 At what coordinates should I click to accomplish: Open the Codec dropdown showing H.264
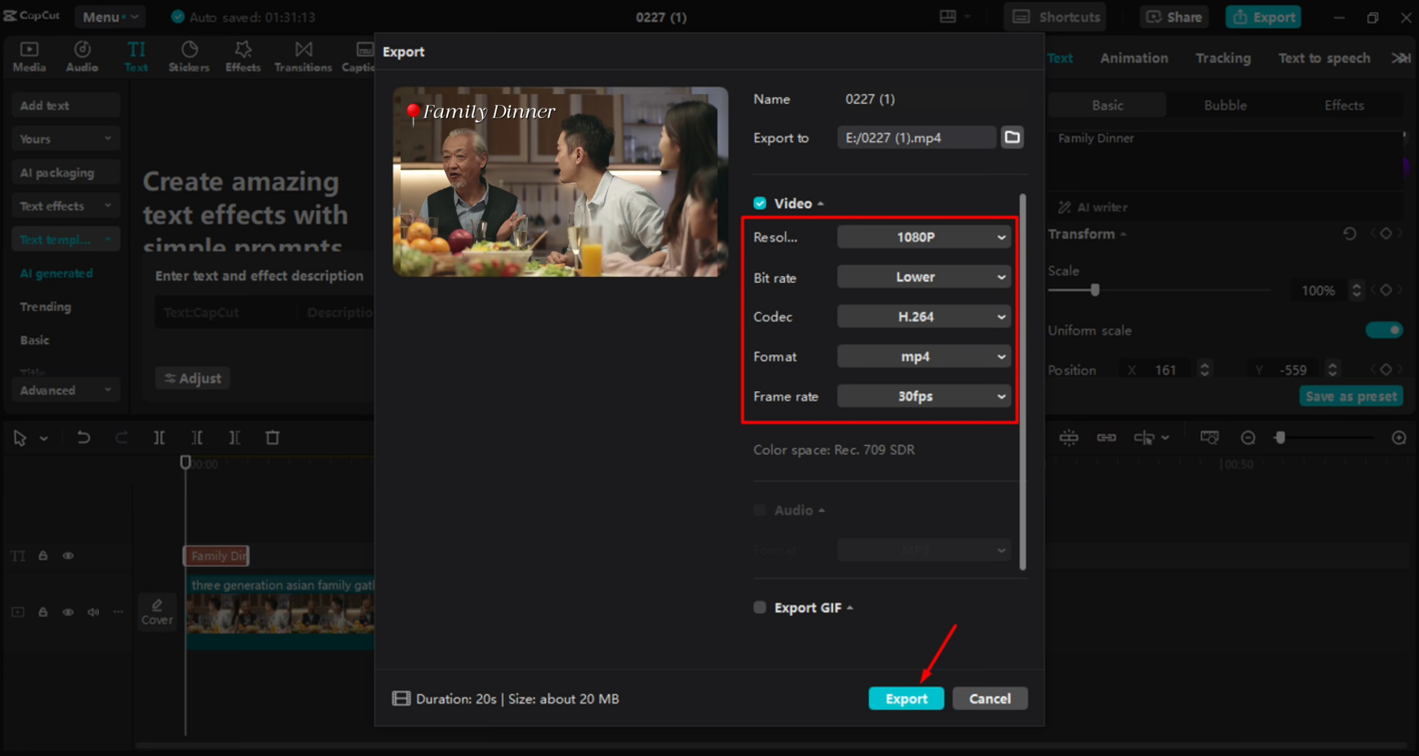(x=923, y=316)
